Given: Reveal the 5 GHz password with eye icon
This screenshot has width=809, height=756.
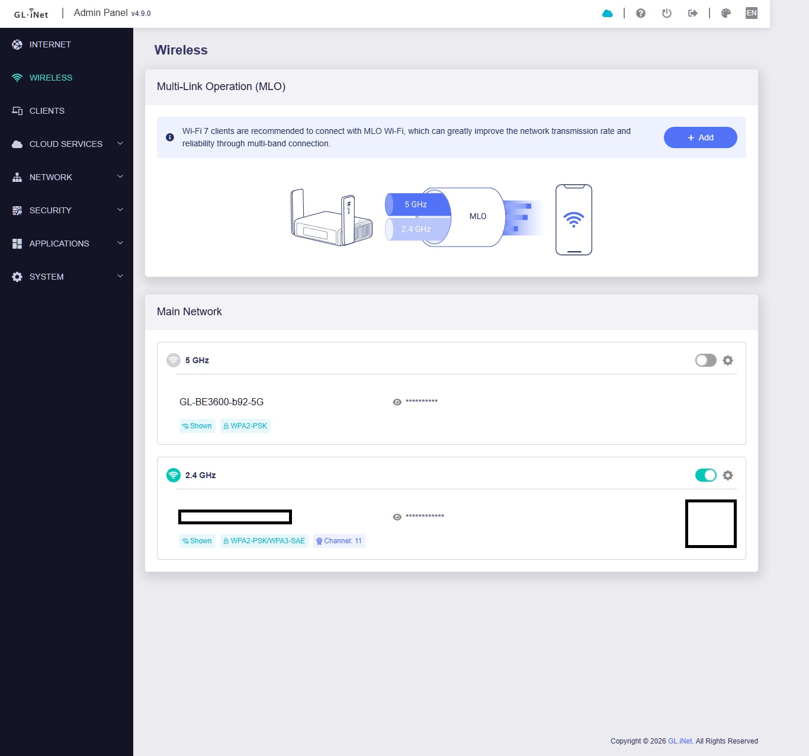Looking at the screenshot, I should pos(397,402).
